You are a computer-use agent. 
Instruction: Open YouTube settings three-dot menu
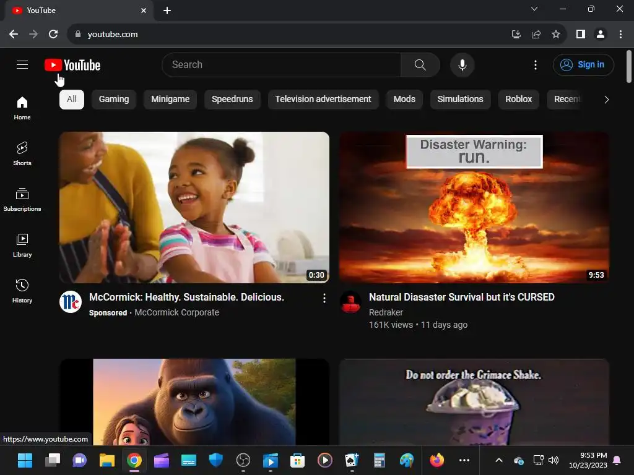(x=536, y=64)
